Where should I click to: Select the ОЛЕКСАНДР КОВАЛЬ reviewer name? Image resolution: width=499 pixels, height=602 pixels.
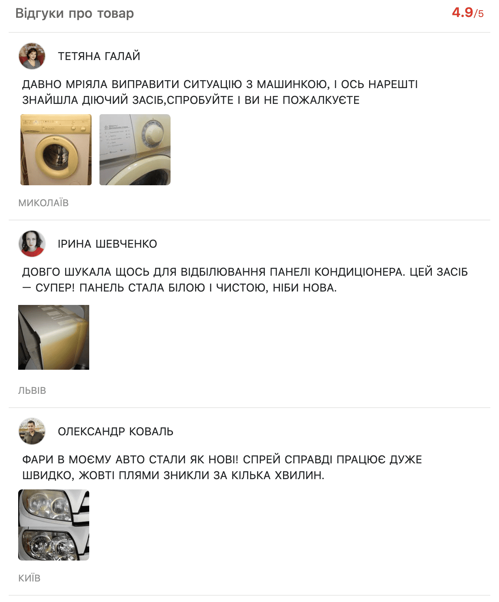116,431
